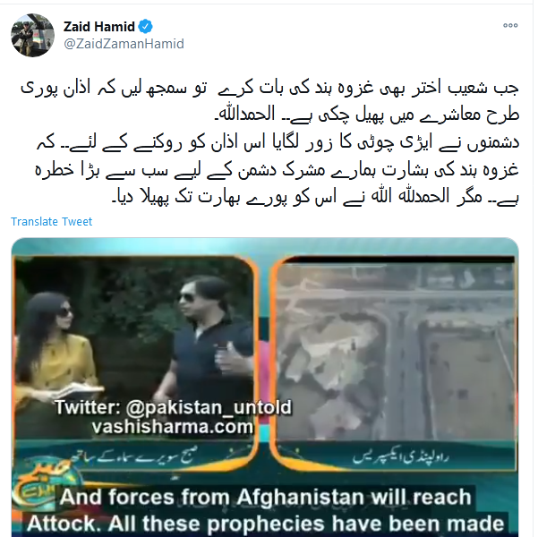This screenshot has height=537, width=538.
Task: Open Zaid Hamid's round profile avatar
Action: pyautogui.click(x=32, y=35)
